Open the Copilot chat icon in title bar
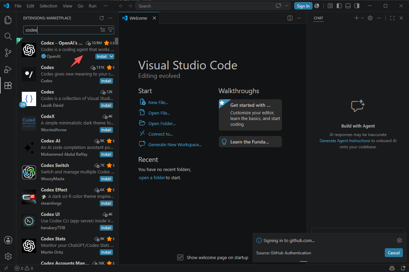The width and height of the screenshot is (409, 272). click(279, 6)
